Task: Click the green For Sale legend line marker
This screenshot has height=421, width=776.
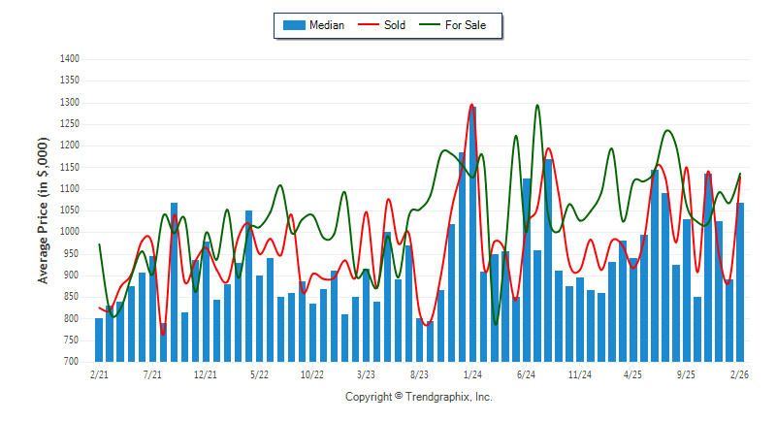Action: (432, 25)
